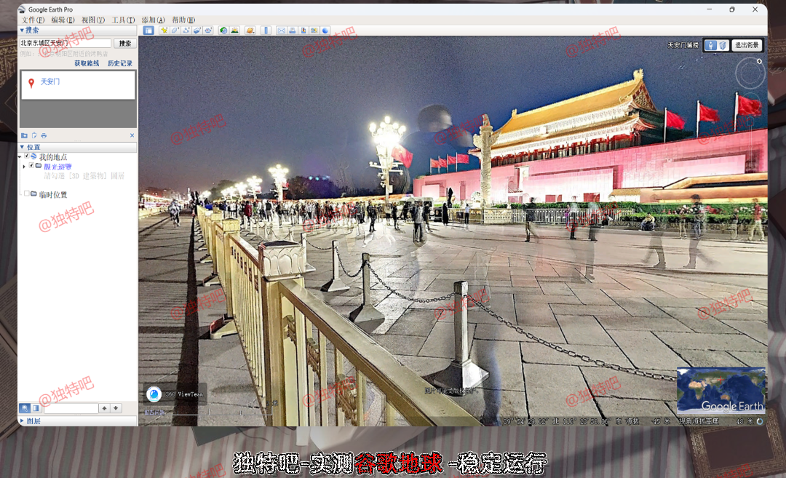Click the 退出街景 button
Viewport: 786px width, 478px height.
747,45
